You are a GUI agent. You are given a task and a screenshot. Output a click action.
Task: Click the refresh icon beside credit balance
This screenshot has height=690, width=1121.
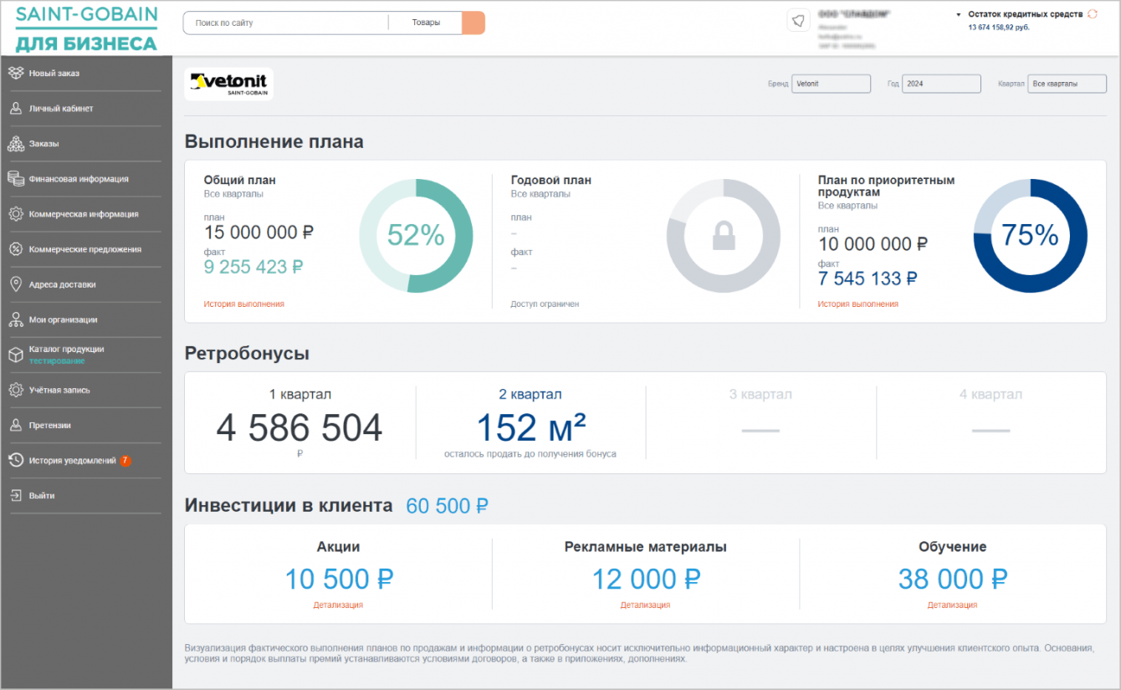click(x=1093, y=14)
